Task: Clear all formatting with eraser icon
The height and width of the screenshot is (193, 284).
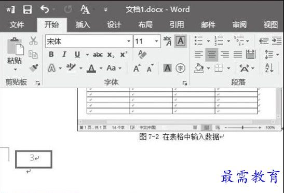Action: 142,54
